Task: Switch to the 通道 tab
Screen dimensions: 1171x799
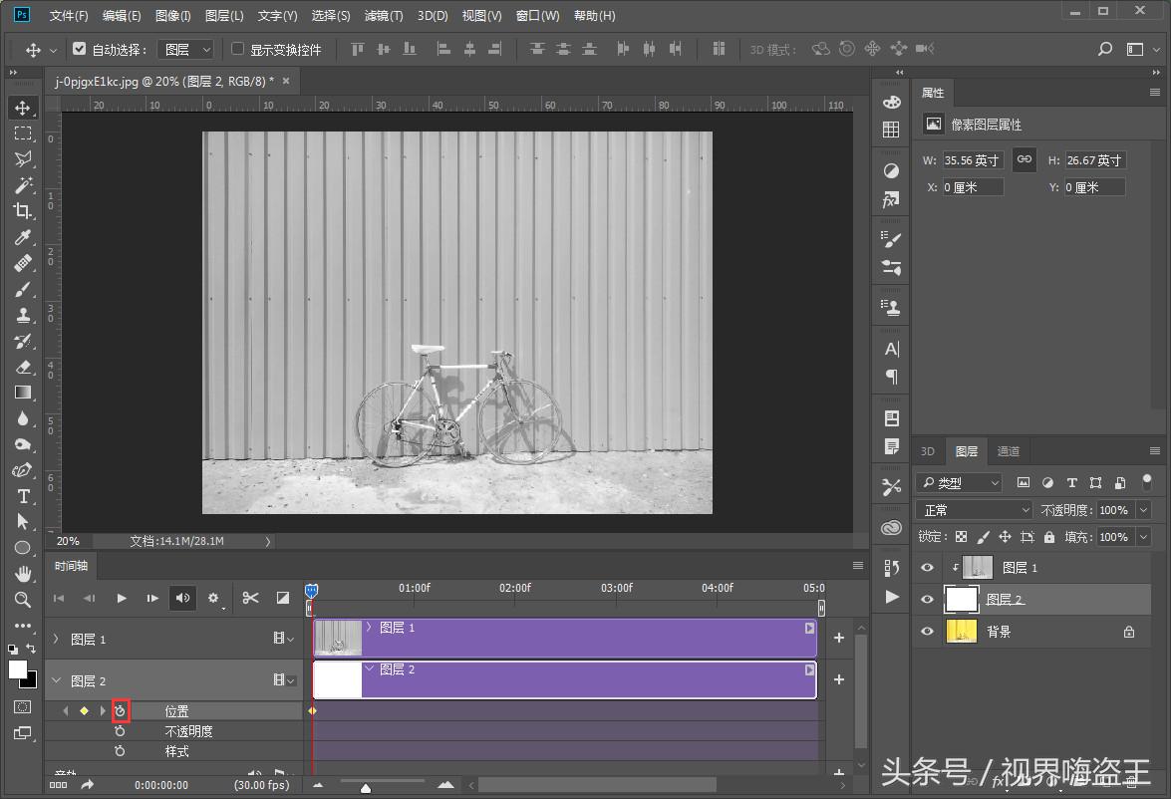Action: [1009, 451]
